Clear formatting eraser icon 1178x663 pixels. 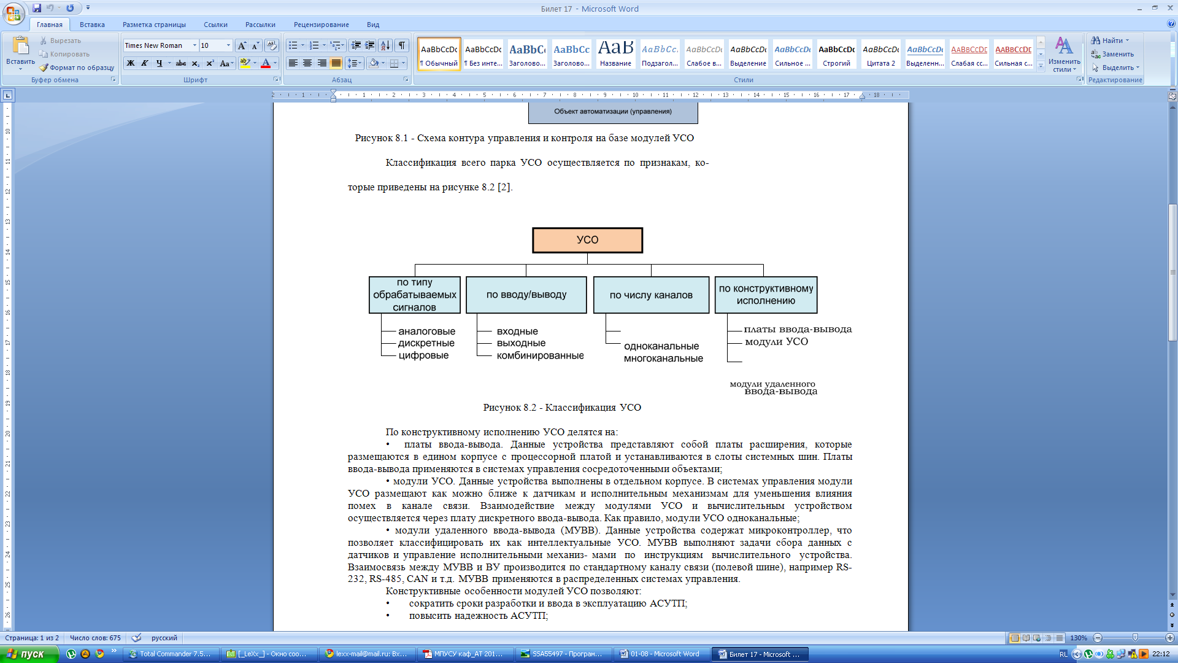coord(272,45)
